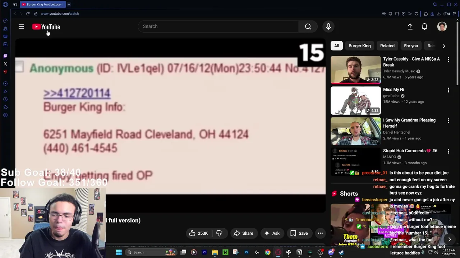This screenshot has width=460, height=258.
Task: Show next filter chips with the arrow
Action: point(443,46)
